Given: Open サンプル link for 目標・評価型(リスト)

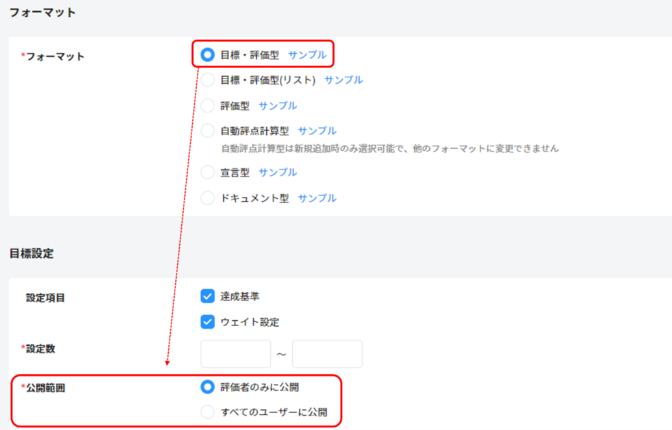Looking at the screenshot, I should tap(343, 80).
